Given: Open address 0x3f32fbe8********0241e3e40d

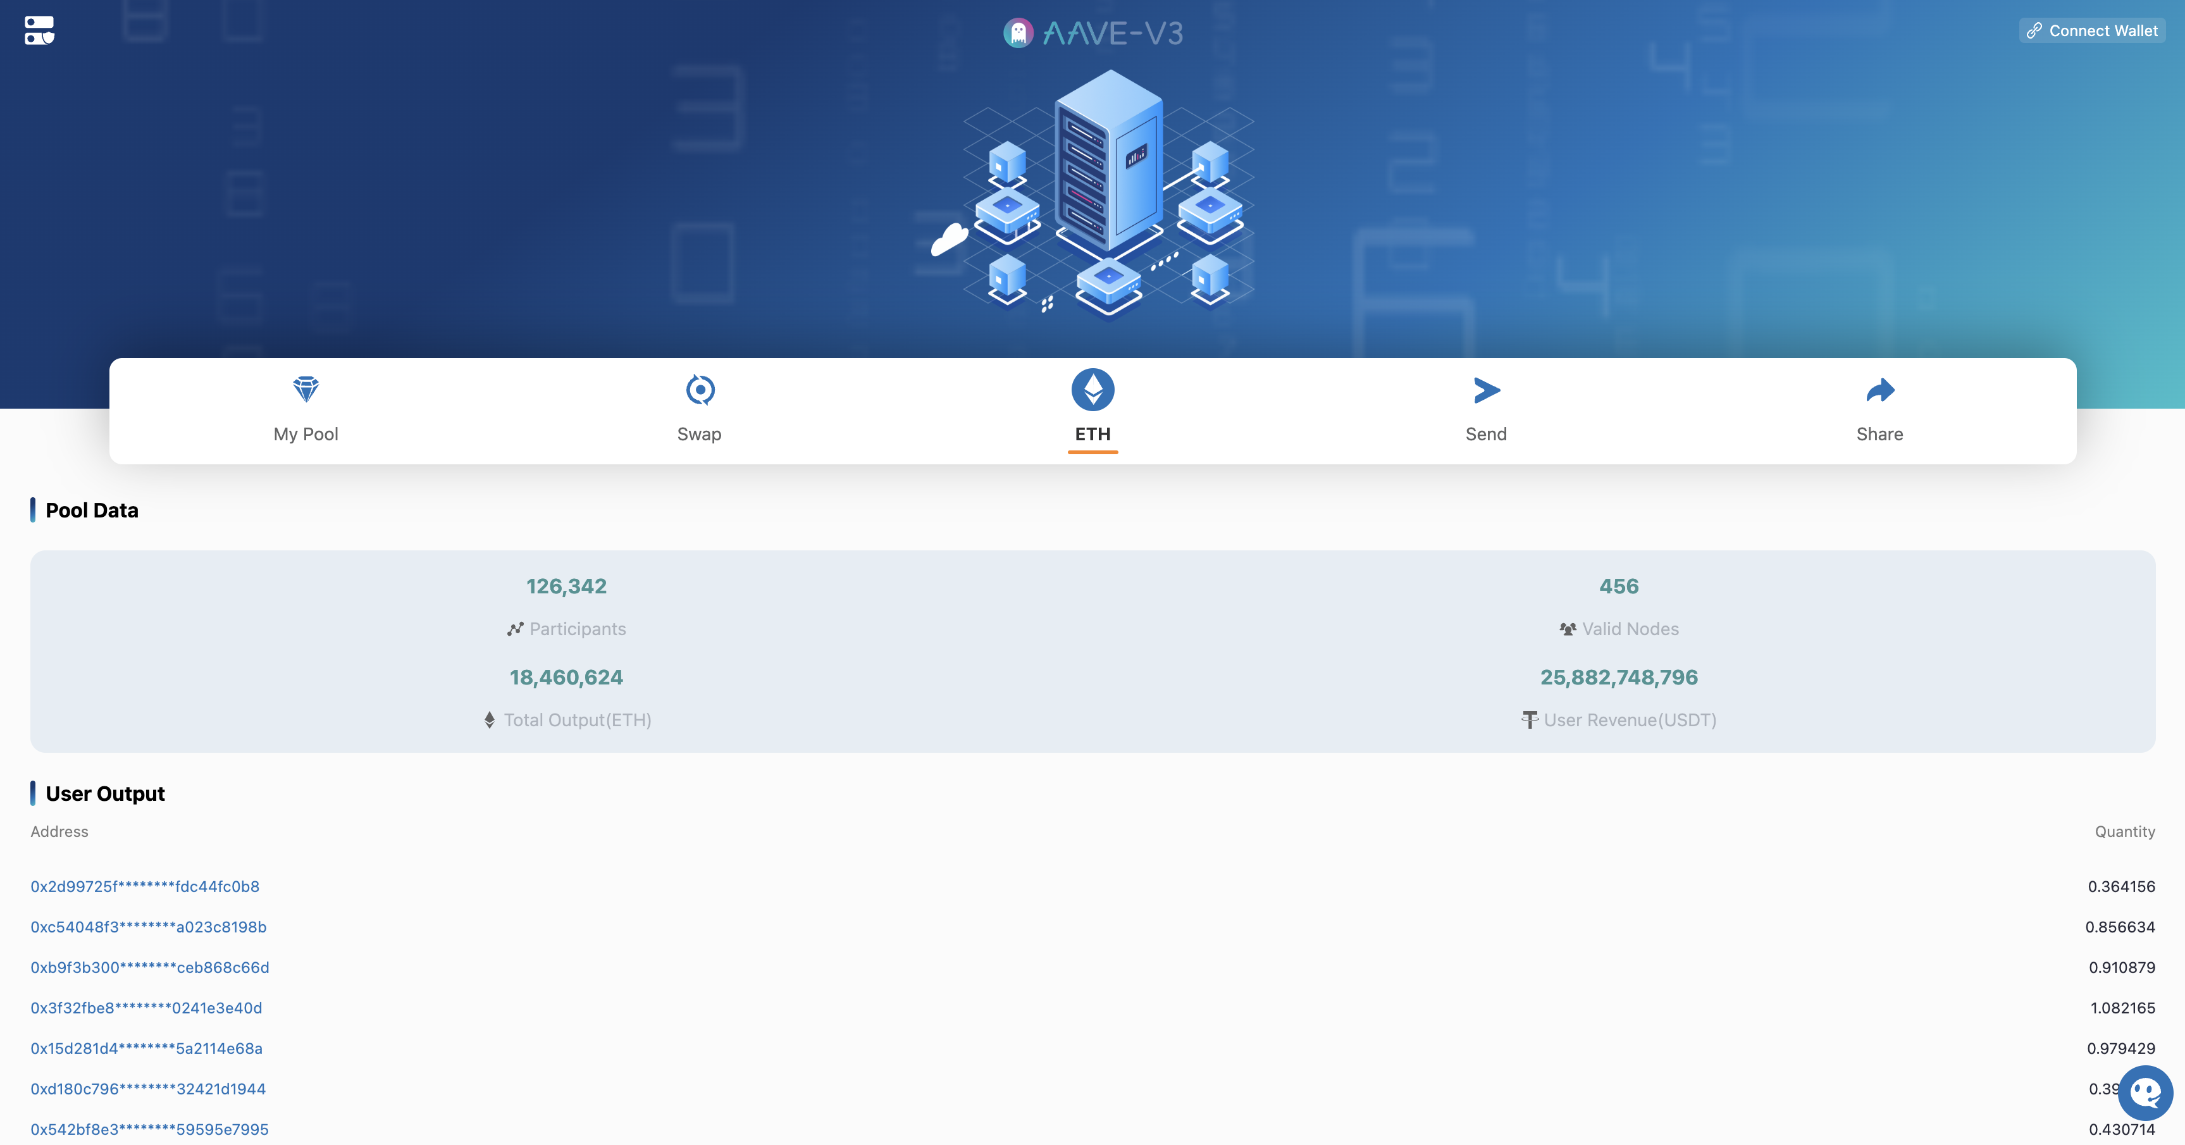Looking at the screenshot, I should [x=147, y=1008].
